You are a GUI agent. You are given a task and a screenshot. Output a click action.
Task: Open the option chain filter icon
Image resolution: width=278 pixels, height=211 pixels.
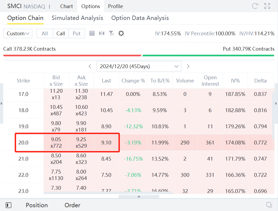(x=111, y=33)
